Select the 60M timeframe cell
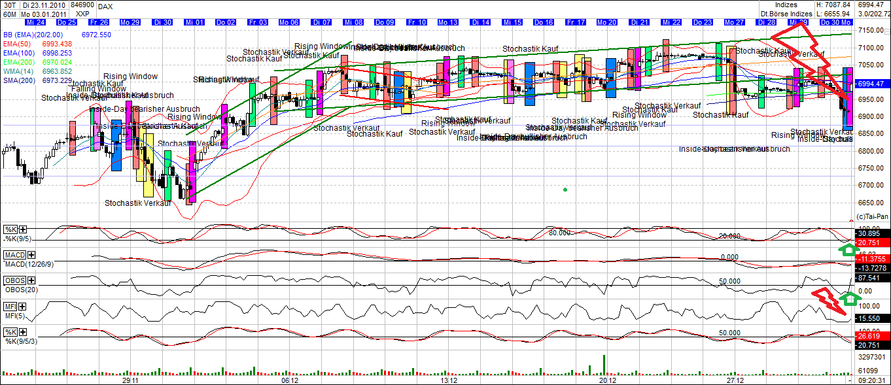 (9, 14)
